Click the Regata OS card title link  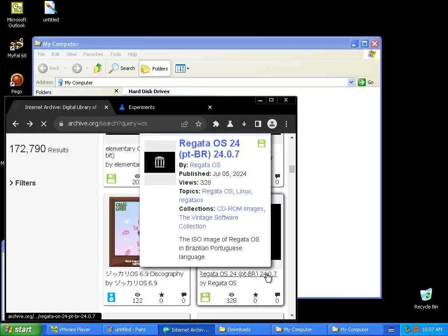coord(238,274)
